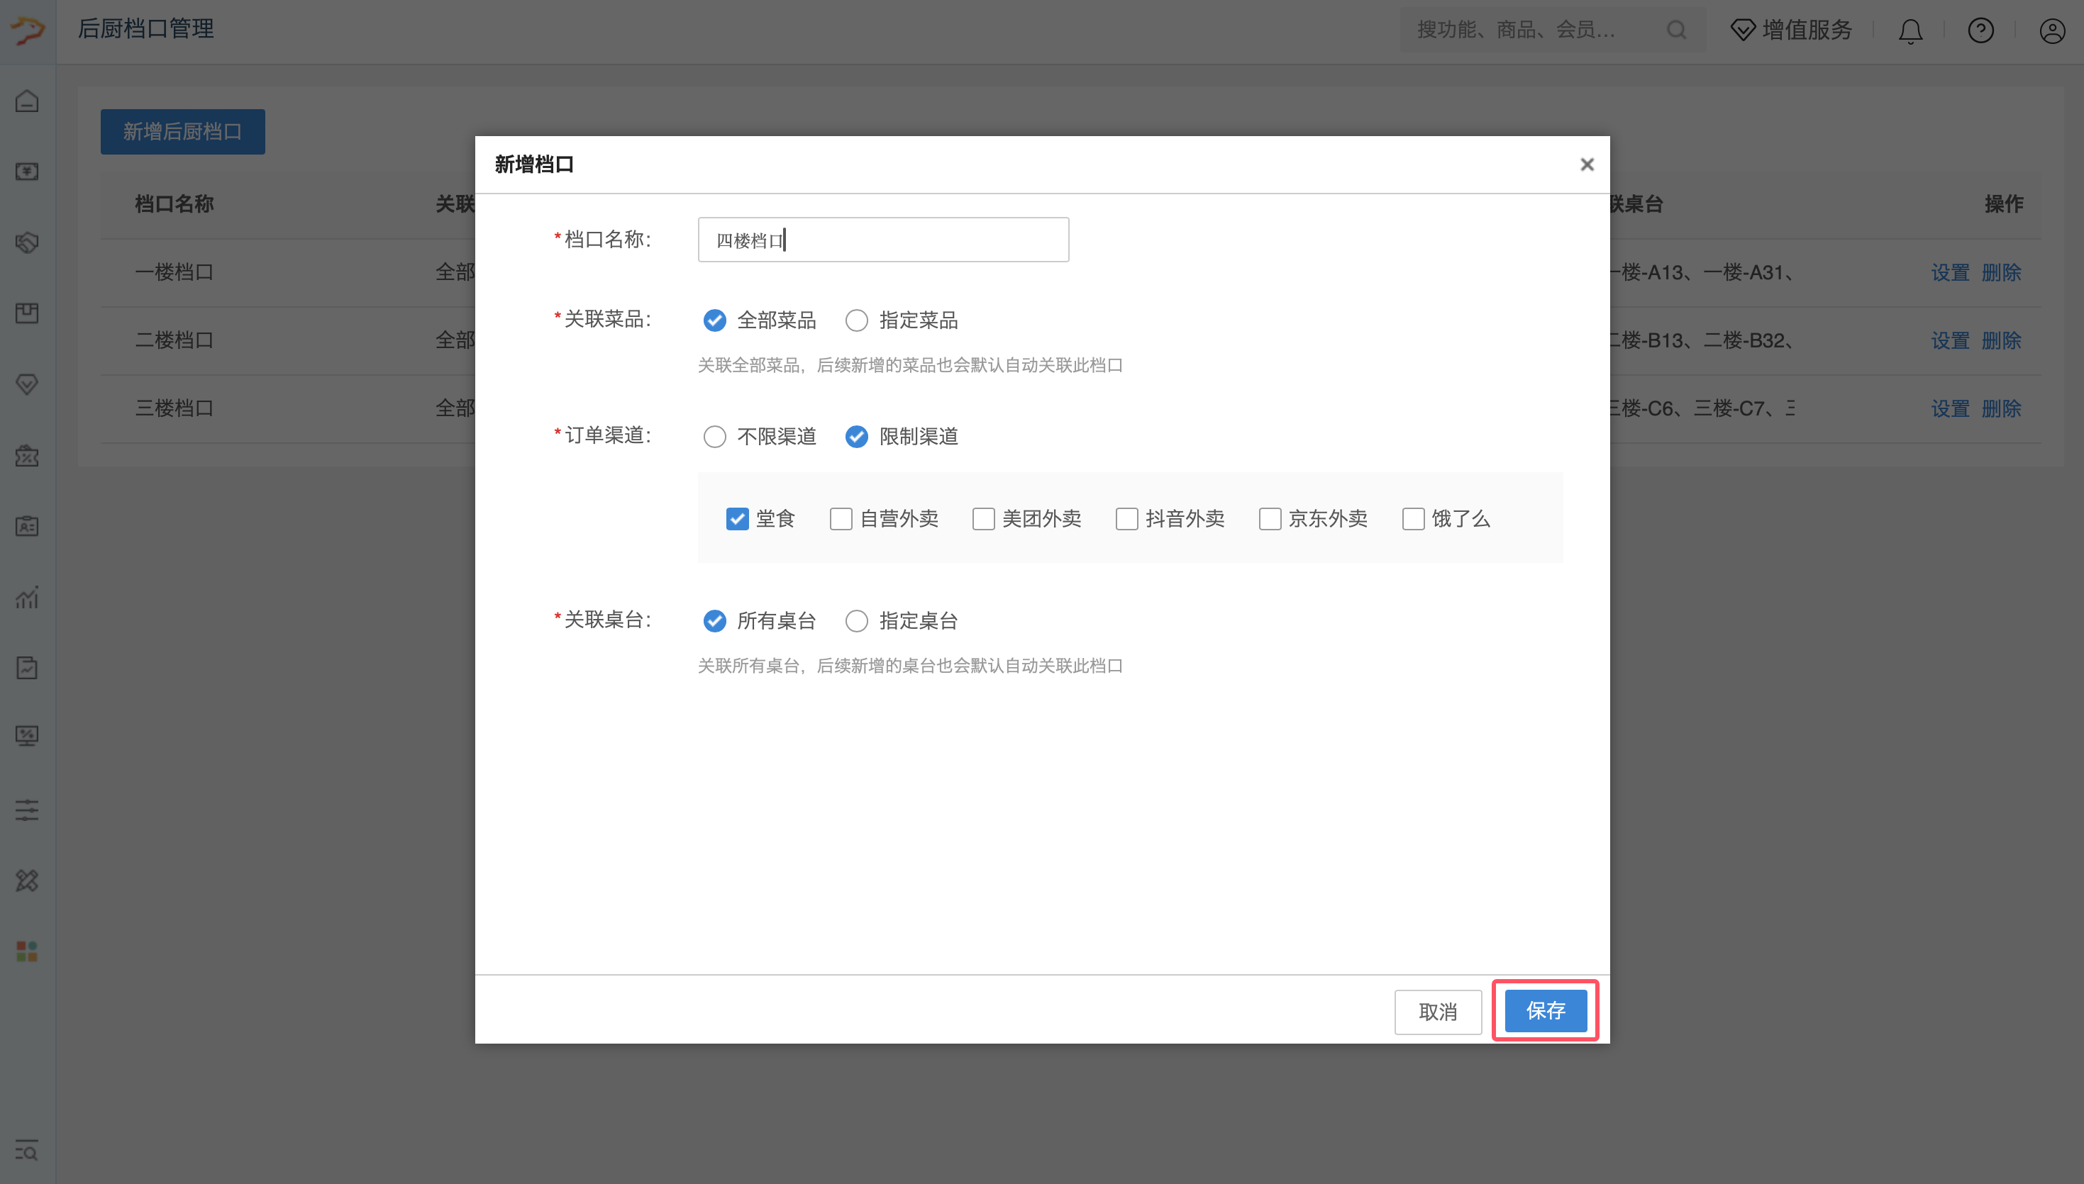The image size is (2084, 1184).
Task: Click 删除 for 三楼档口
Action: [2001, 409]
